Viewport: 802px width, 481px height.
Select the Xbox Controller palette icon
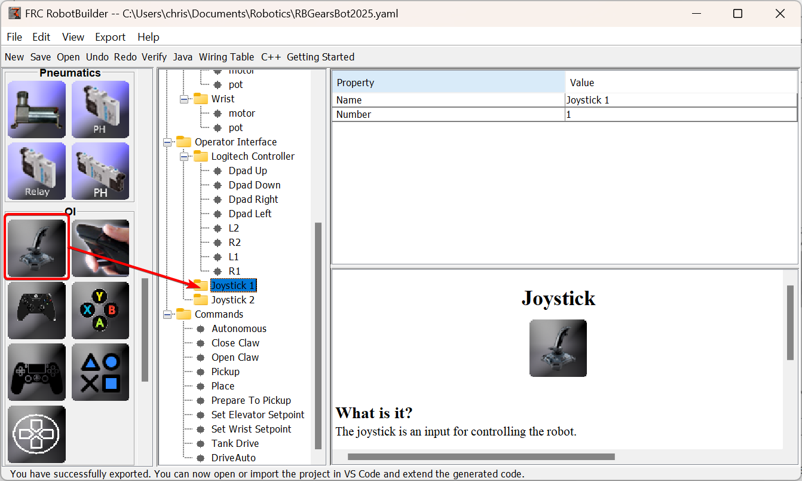[x=37, y=310]
